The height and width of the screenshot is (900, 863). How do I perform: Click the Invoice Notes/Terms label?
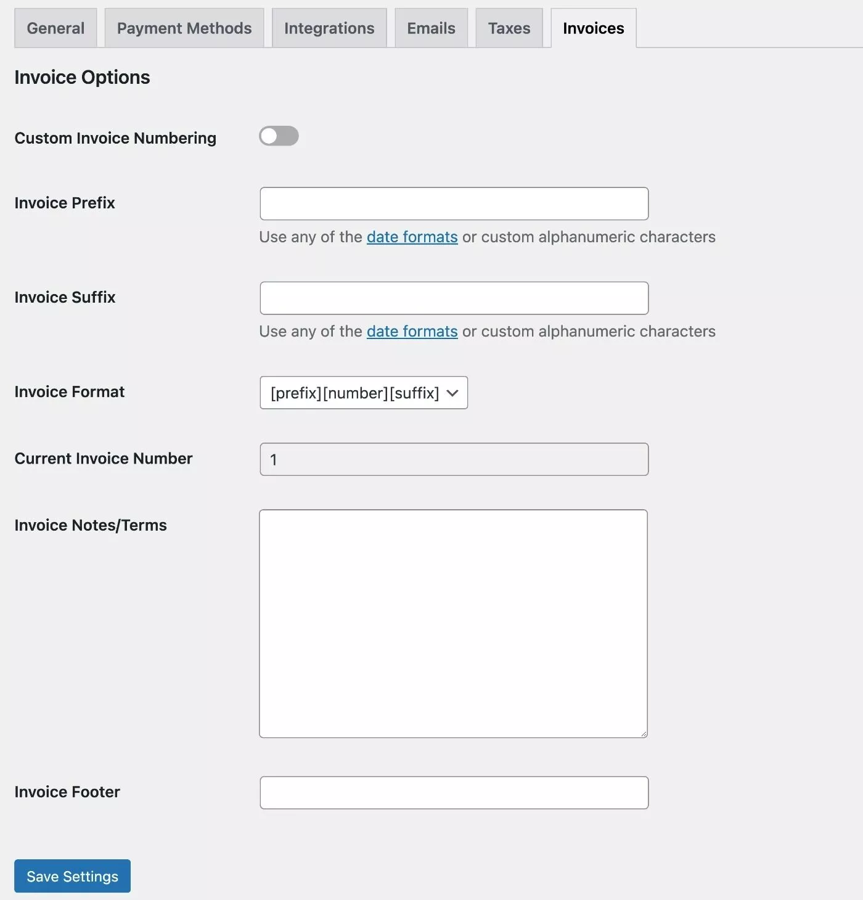(91, 525)
